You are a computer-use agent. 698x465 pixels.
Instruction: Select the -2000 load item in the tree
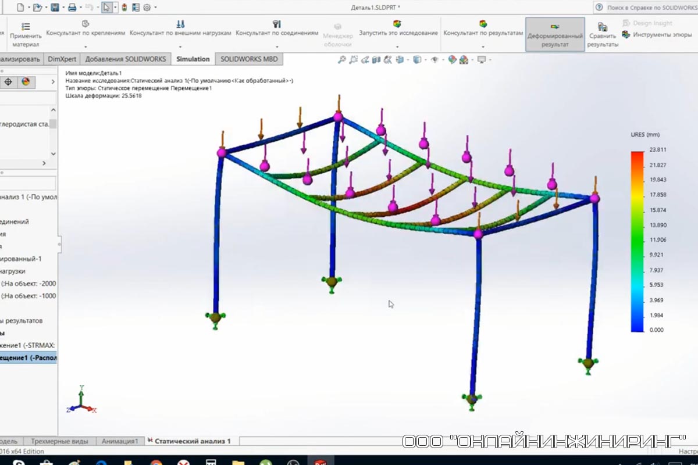29,284
